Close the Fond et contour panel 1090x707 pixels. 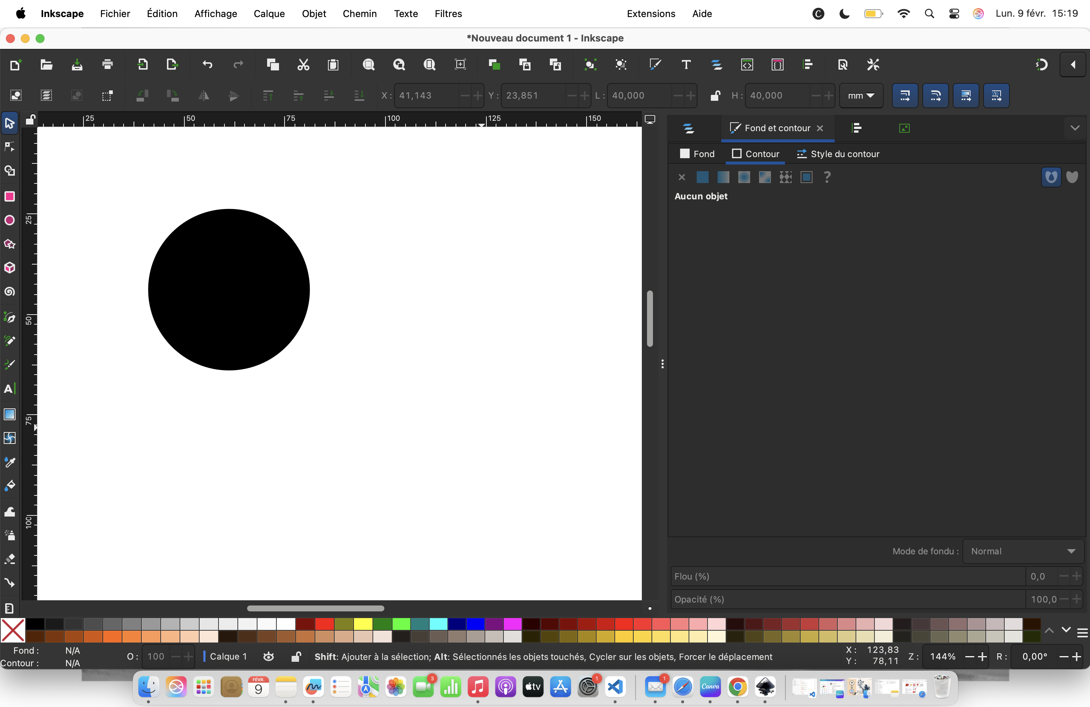[820, 129]
